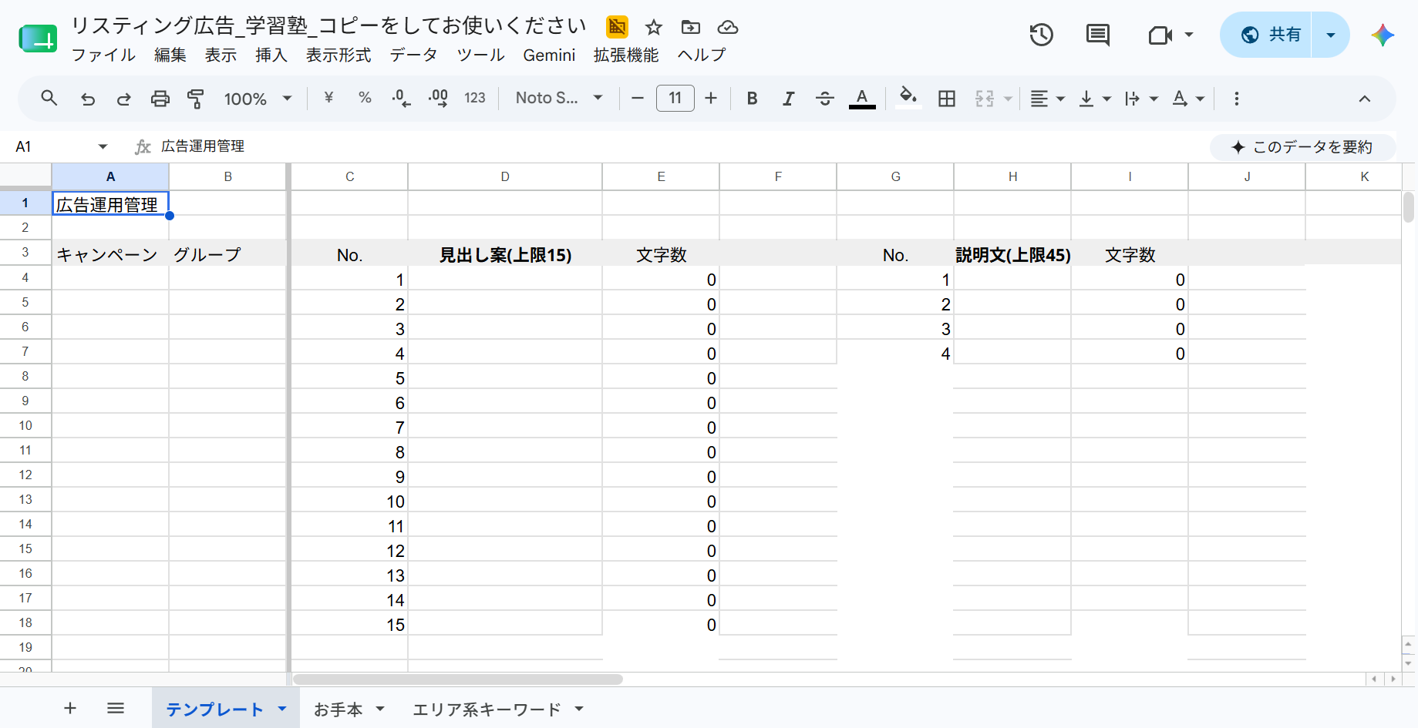This screenshot has width=1418, height=728.
Task: Click the print icon
Action: pos(160,99)
